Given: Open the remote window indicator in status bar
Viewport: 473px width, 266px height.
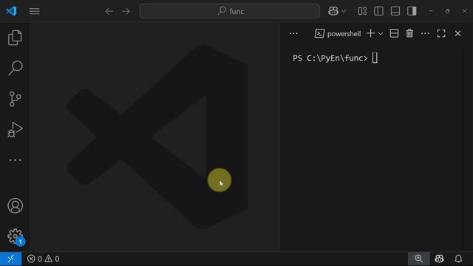Looking at the screenshot, I should click(x=11, y=259).
